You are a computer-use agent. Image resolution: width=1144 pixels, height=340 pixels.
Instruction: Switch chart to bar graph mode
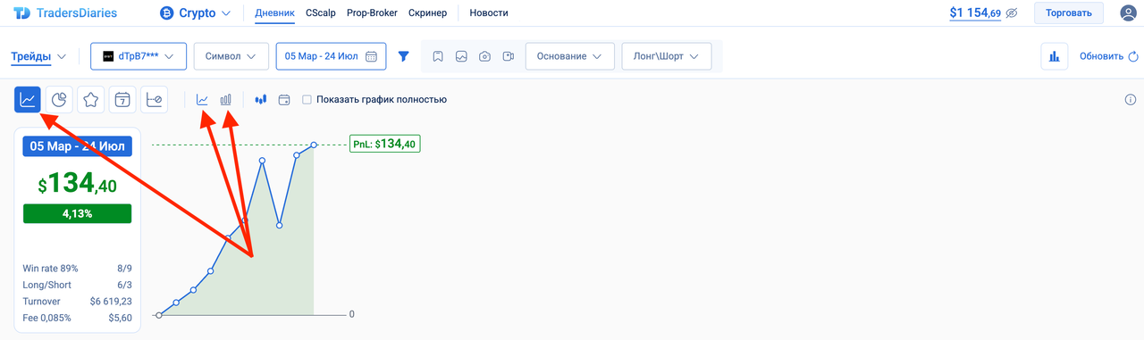click(x=226, y=100)
